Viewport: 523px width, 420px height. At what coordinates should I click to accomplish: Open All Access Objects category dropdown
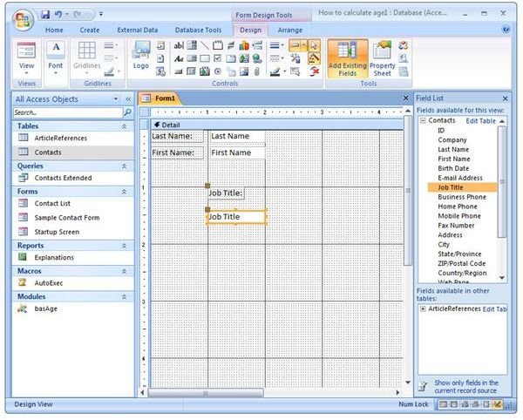116,99
